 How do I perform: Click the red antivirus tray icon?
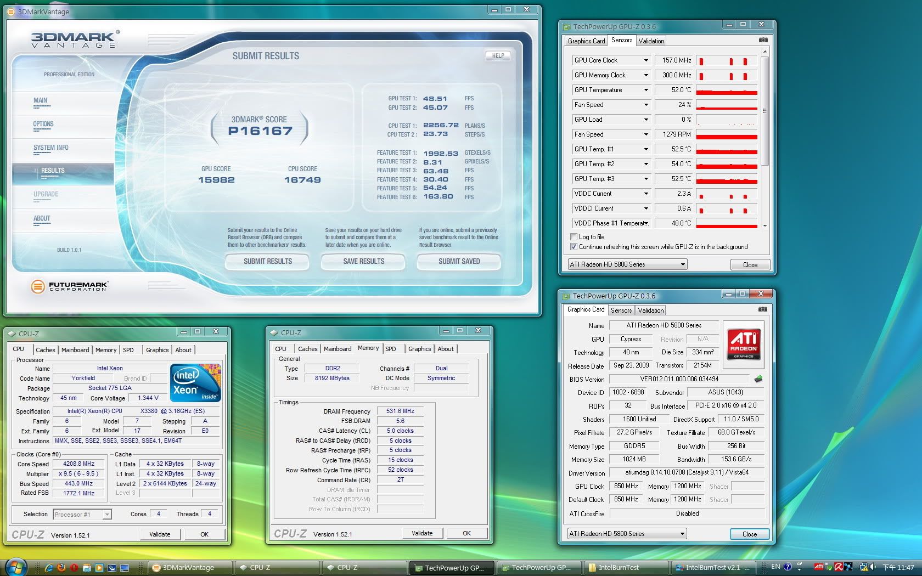point(839,567)
